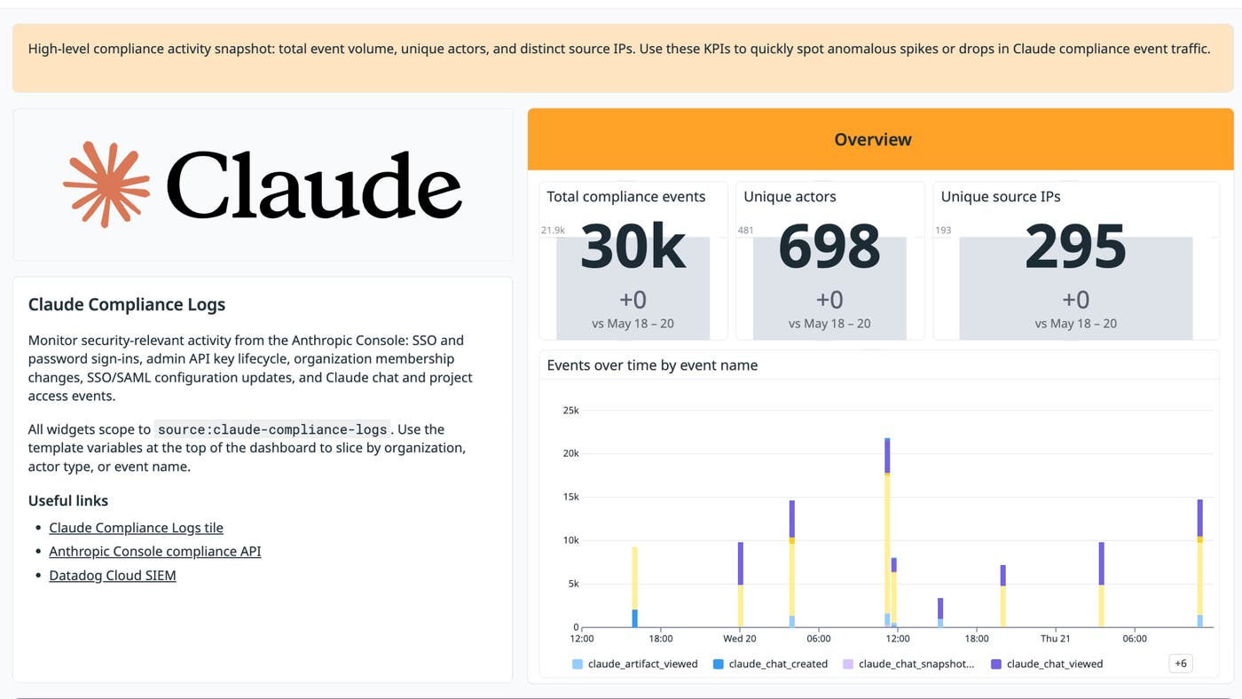The height and width of the screenshot is (699, 1242).
Task: Click the Useful links heading
Action: tap(68, 500)
